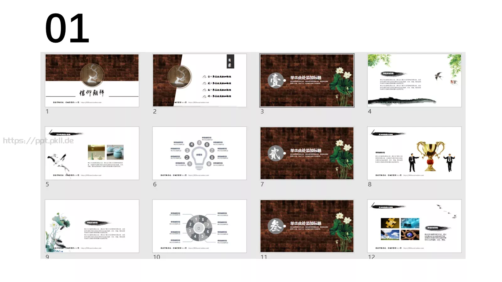Viewport: 502px width, 282px height.
Task: Click the deer emblem circle on slide 1
Action: (x=92, y=75)
